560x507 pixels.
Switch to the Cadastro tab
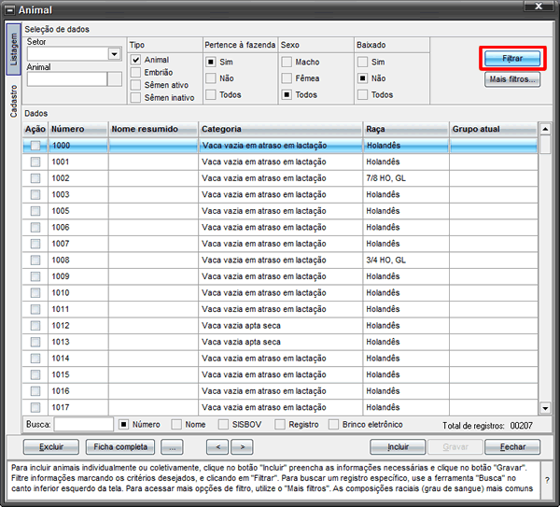pyautogui.click(x=14, y=101)
